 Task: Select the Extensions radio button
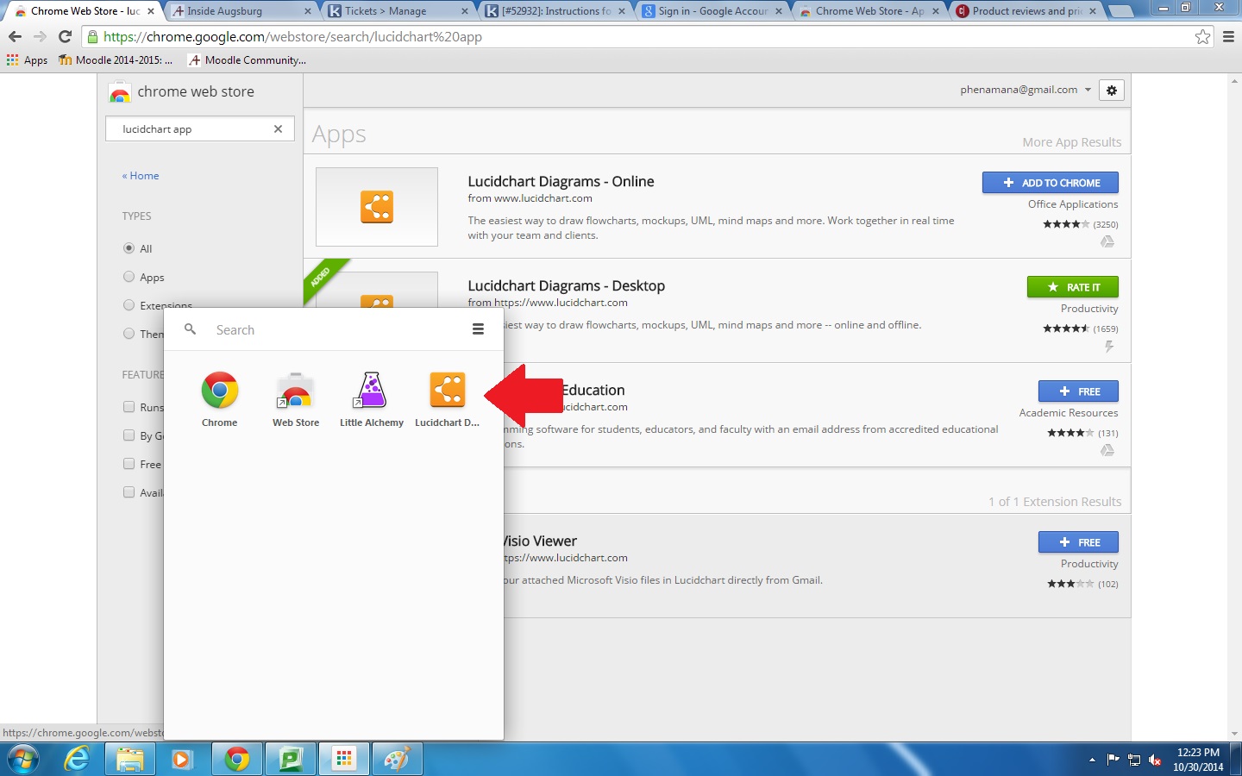point(129,305)
